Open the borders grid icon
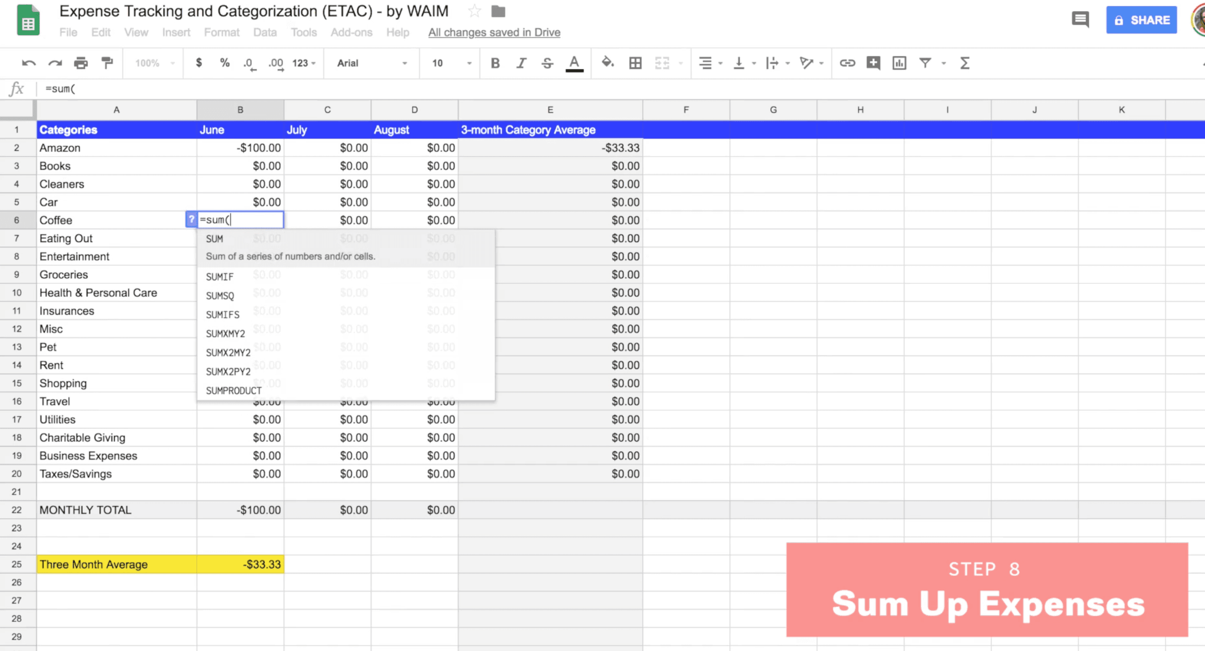The image size is (1205, 651). click(635, 63)
